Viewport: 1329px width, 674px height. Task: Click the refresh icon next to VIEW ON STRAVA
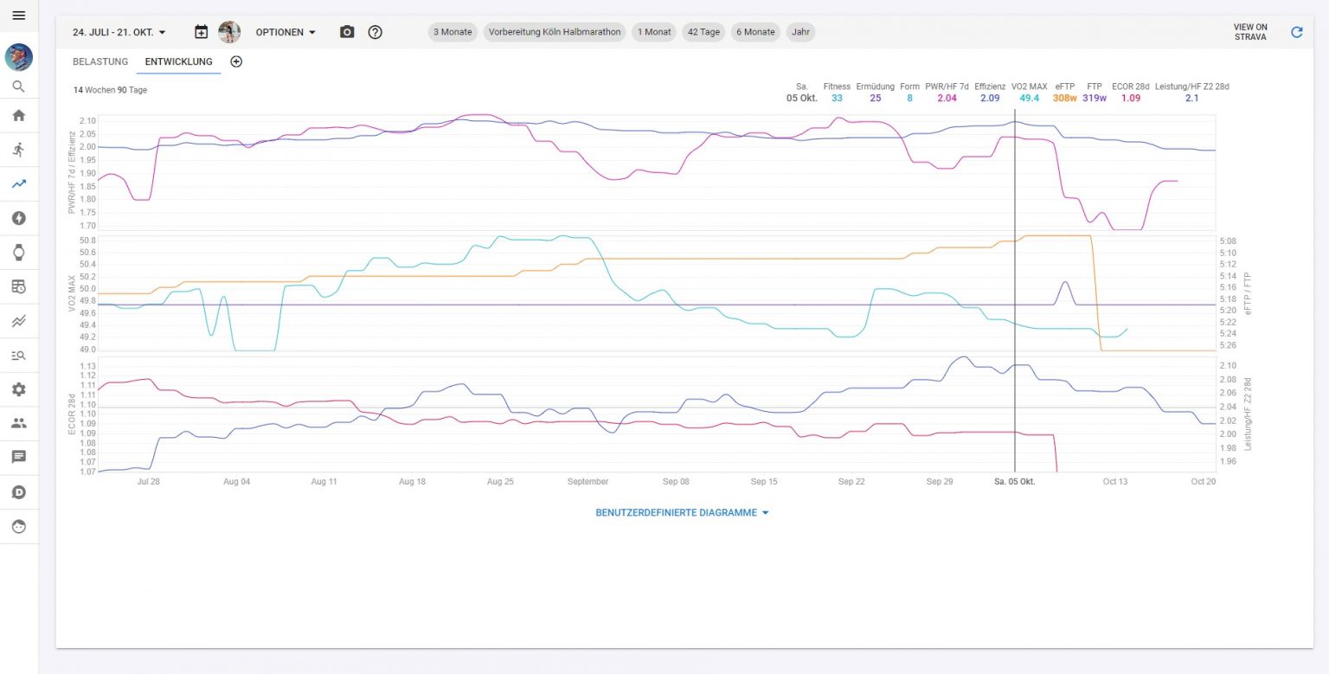click(x=1297, y=32)
